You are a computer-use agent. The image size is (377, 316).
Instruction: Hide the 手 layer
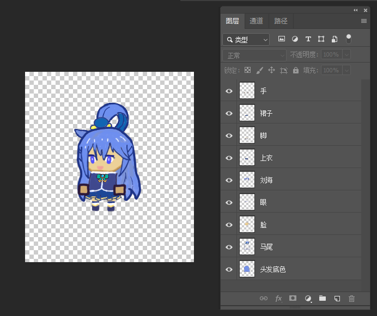tap(229, 91)
